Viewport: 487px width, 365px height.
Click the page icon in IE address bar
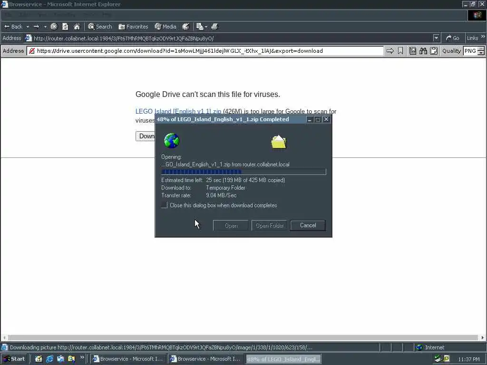(28, 38)
